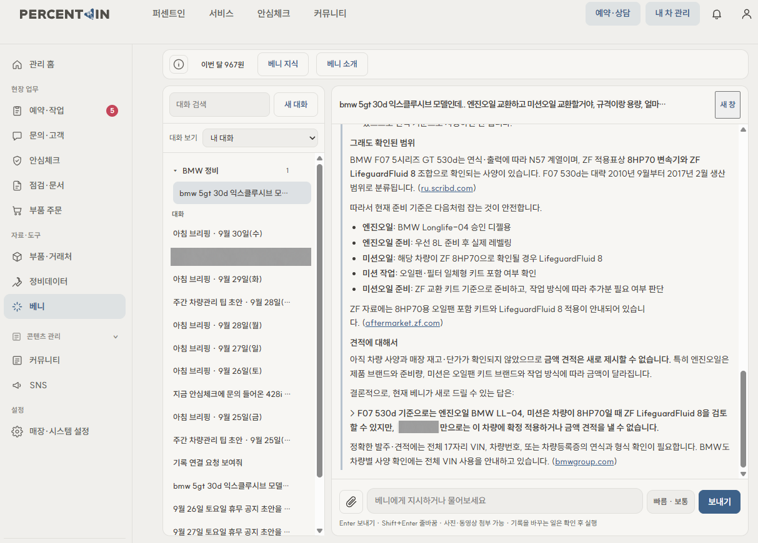Screen dimensions: 758x543
Task: Click the box icon for 부품·거래처
Action: tap(17, 257)
